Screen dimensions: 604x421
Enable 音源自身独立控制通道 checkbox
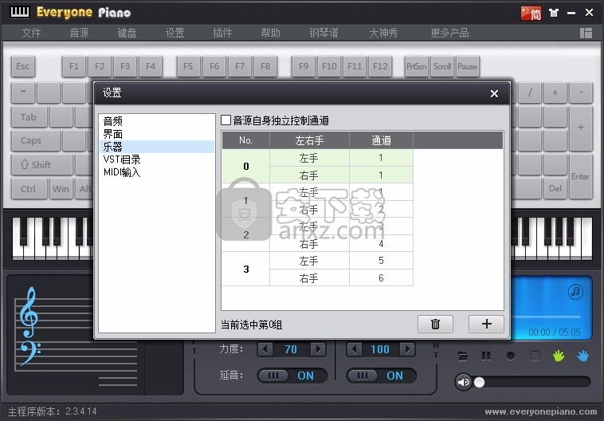coord(226,120)
